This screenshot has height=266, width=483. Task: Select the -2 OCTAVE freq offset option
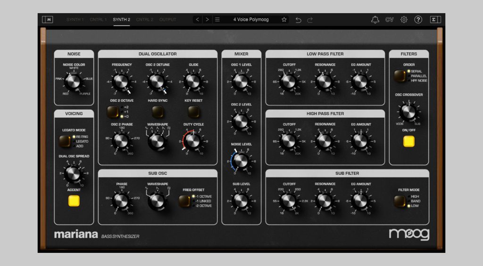pos(202,206)
